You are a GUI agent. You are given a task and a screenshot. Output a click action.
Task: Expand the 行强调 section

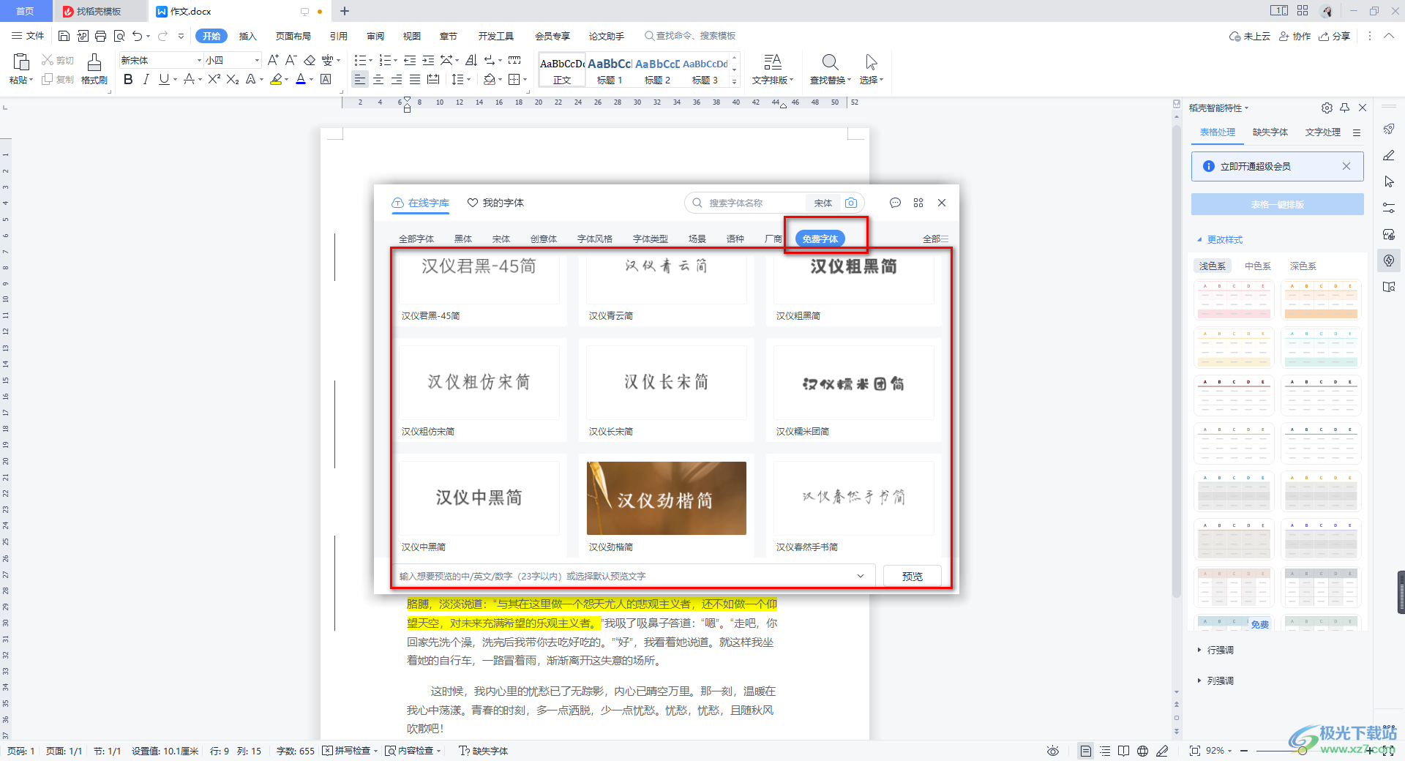coord(1215,650)
